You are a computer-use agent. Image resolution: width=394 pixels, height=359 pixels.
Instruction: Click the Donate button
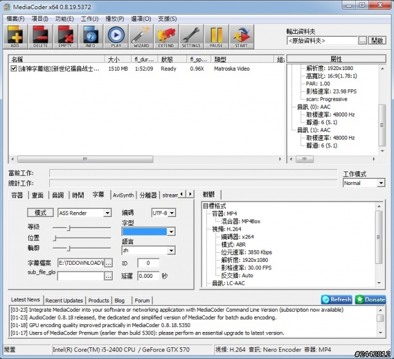click(371, 299)
